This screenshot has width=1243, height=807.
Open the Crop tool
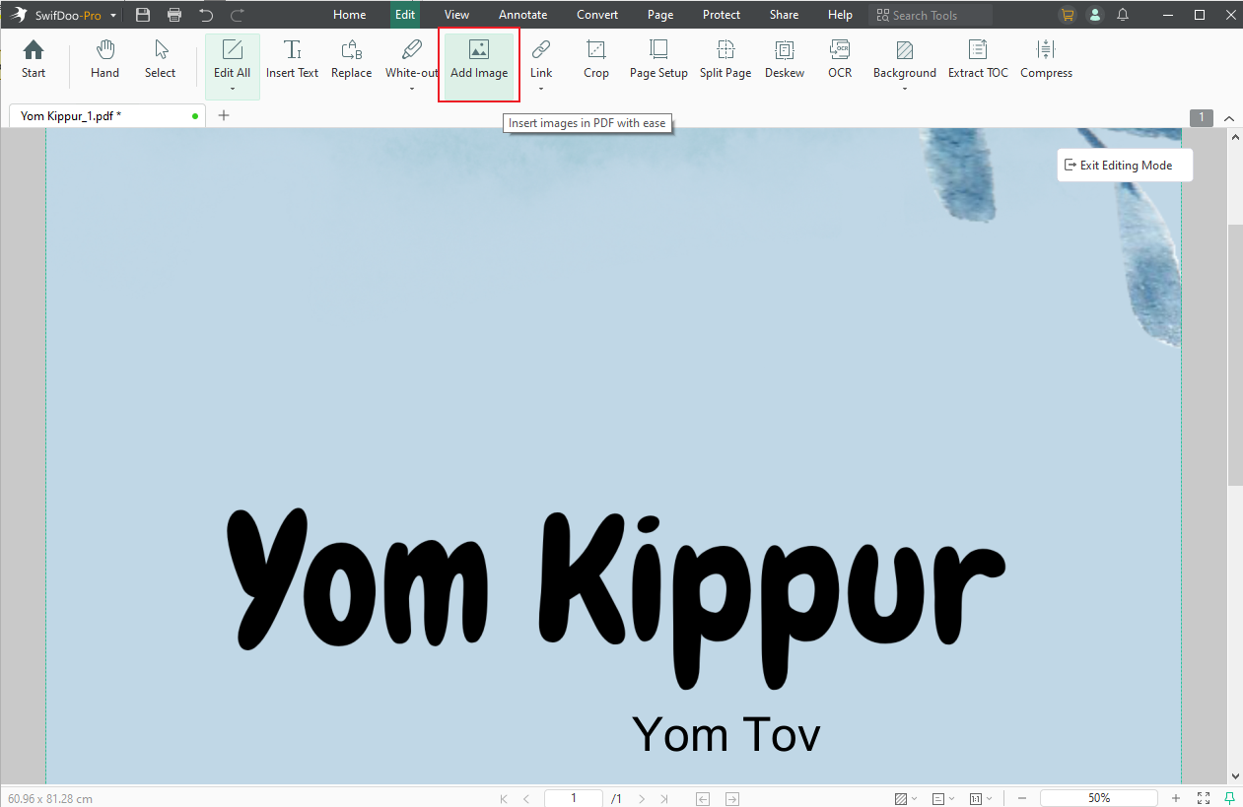point(595,57)
